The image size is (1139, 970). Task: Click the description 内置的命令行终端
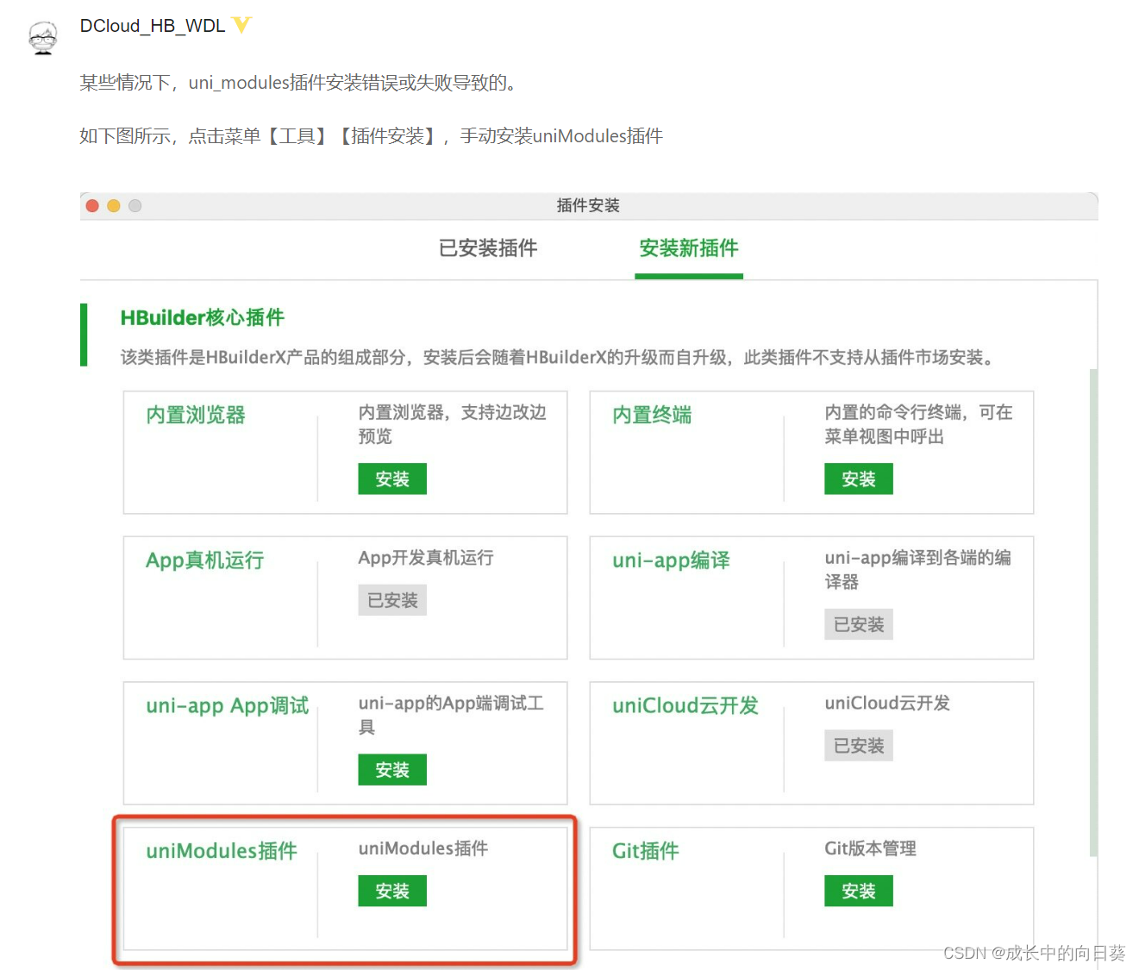[919, 424]
